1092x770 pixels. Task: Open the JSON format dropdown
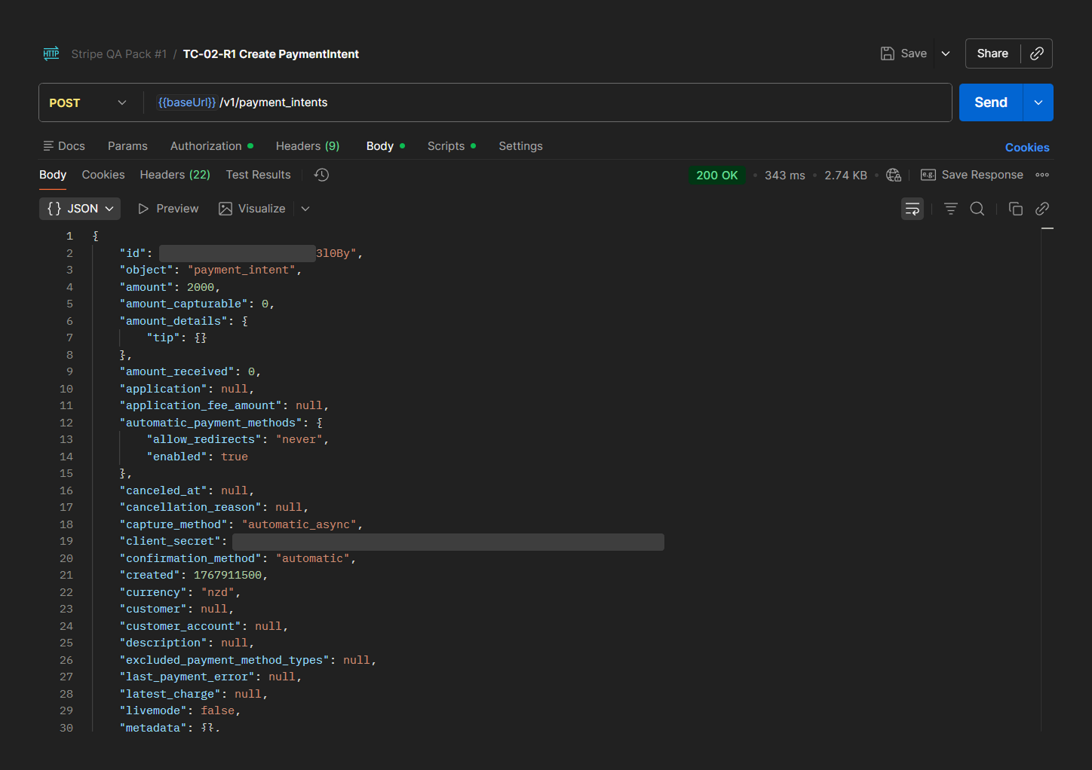(x=80, y=209)
